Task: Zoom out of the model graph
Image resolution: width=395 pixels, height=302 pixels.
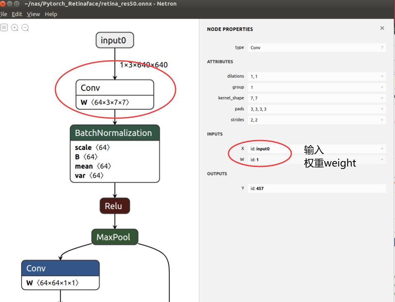Action: (25, 27)
